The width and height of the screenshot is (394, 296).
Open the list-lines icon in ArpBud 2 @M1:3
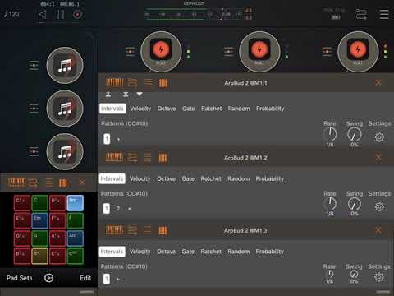coord(148,230)
